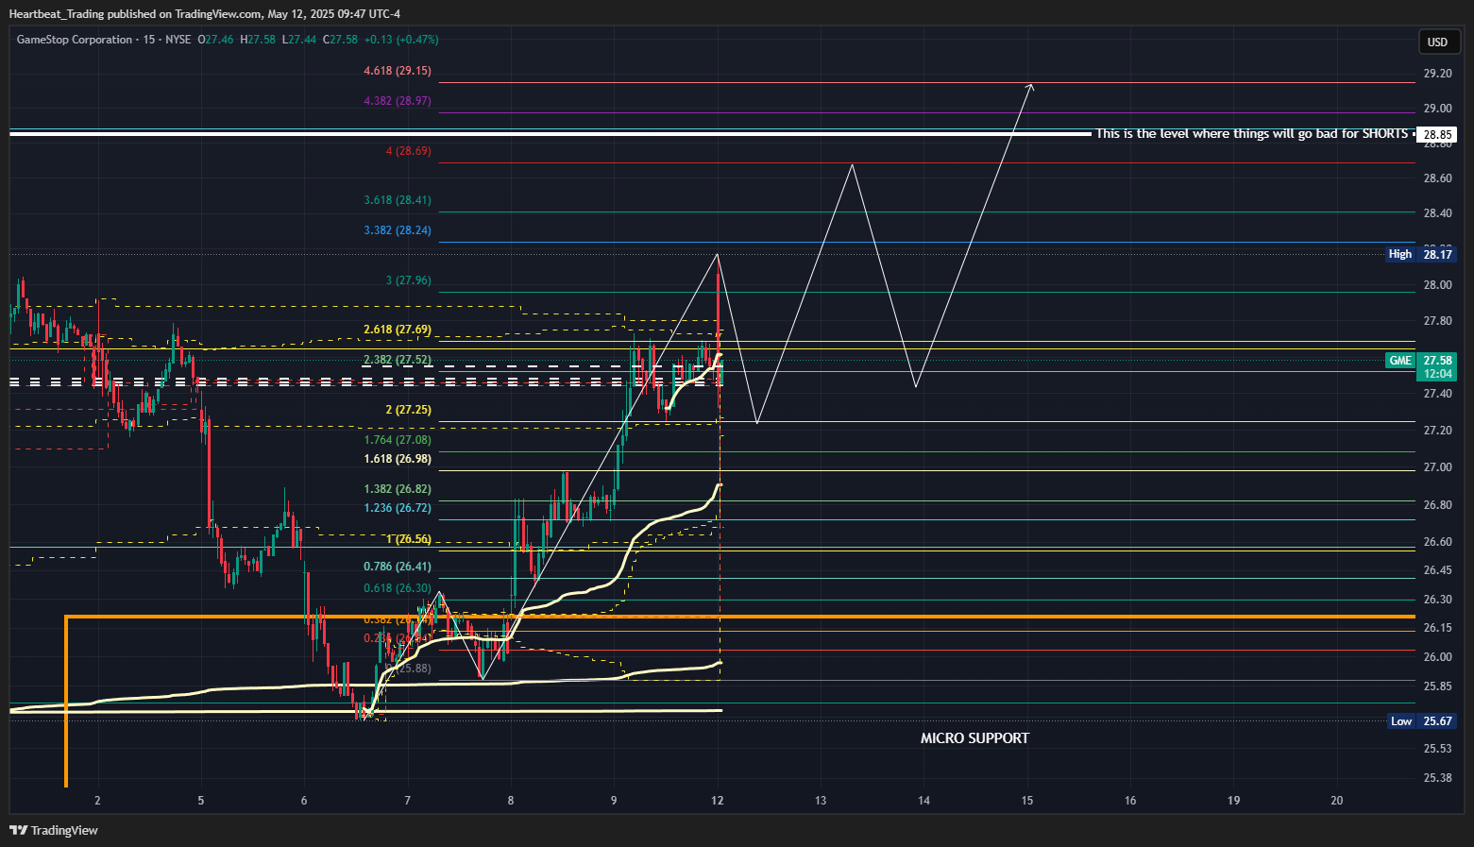
Task: Click 25.53 on the price axis
Action: [1437, 749]
